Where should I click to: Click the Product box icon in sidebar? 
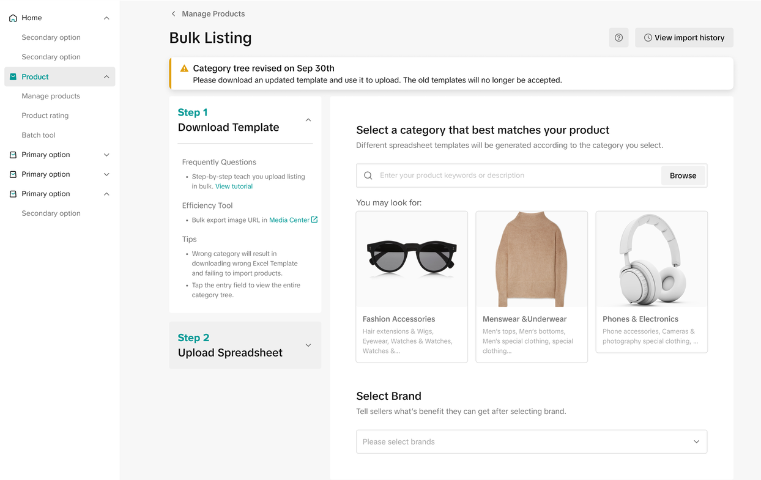(13, 77)
